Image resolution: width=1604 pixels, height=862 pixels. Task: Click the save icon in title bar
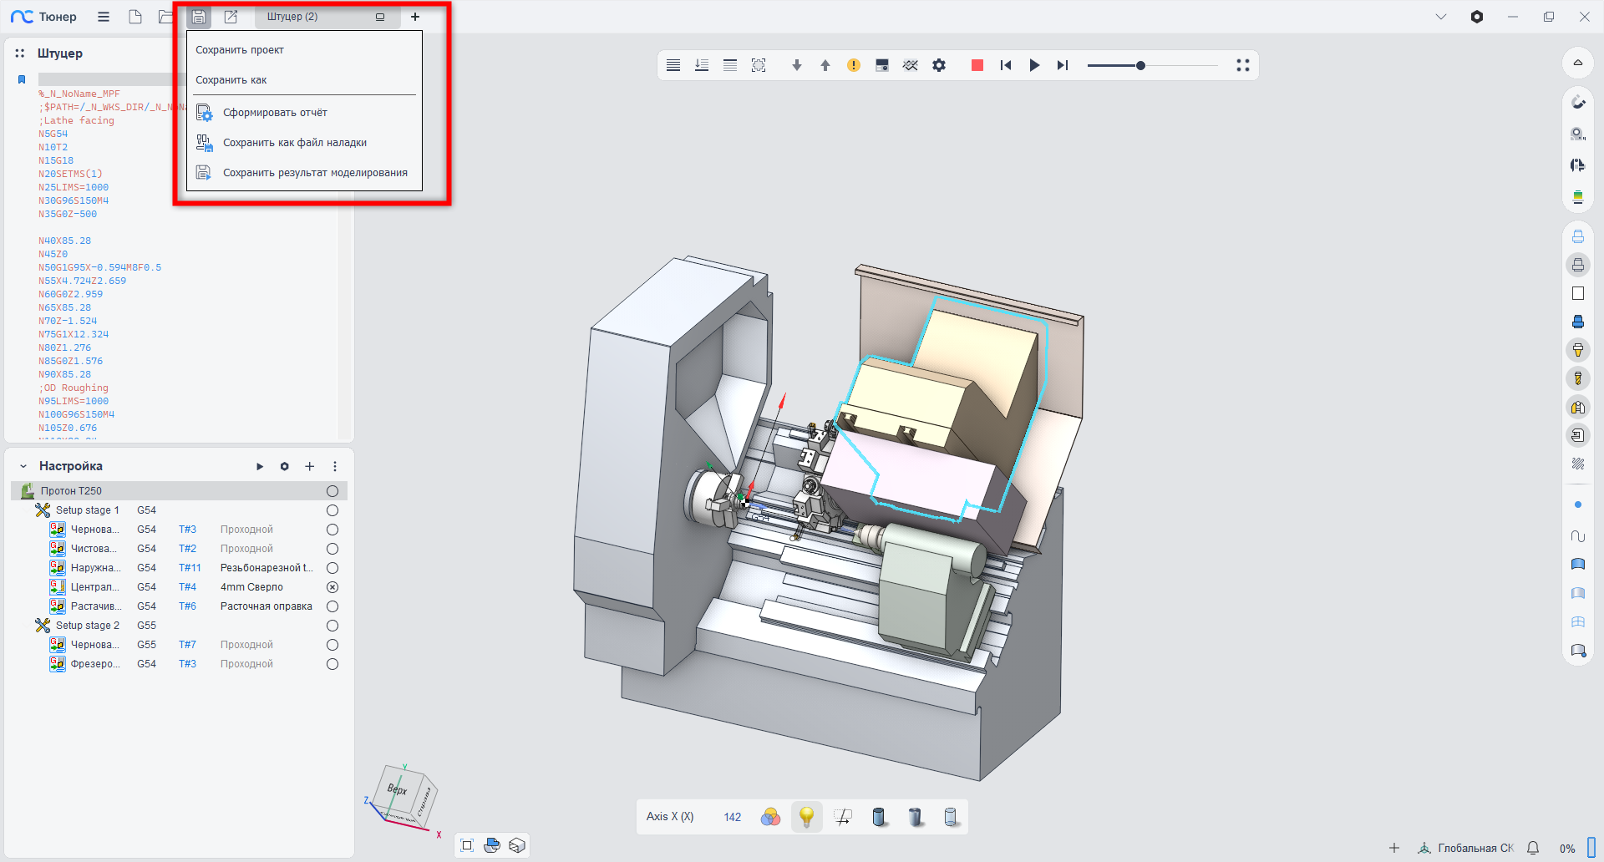point(199,17)
